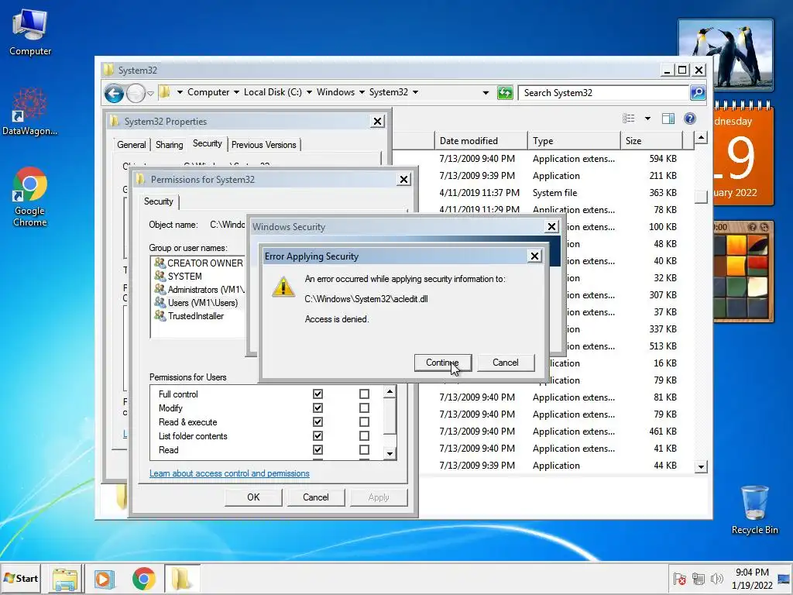Select Administrators (VM1\ group entry
The width and height of the screenshot is (793, 595).
click(x=199, y=290)
